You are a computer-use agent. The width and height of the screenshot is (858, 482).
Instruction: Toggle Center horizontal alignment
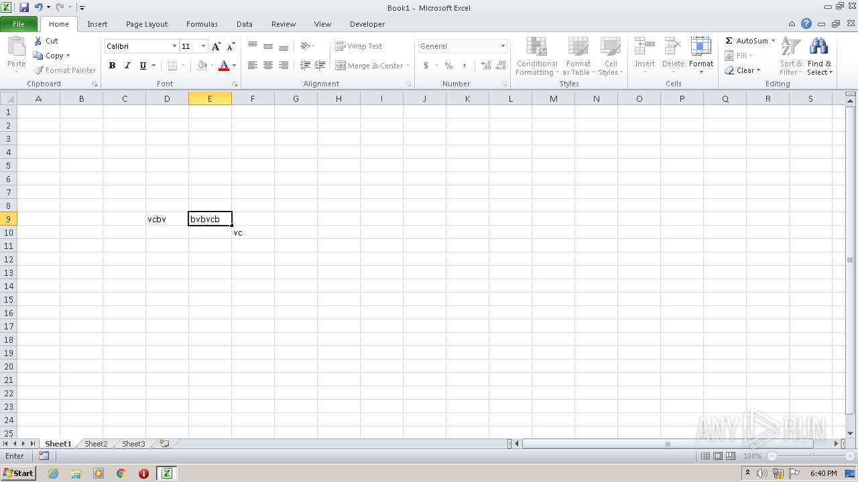tap(268, 66)
